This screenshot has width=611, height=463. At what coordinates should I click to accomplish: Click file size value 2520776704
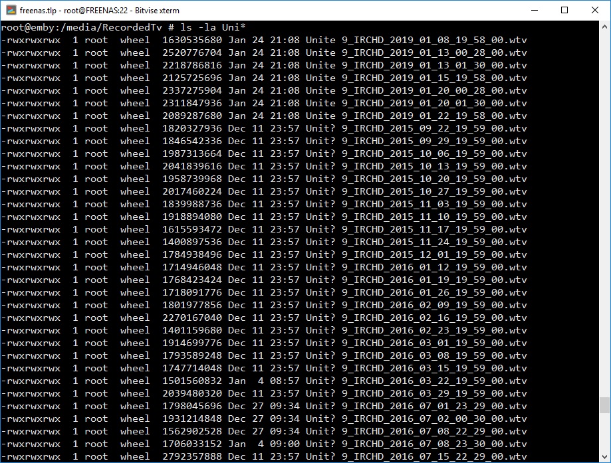(192, 52)
